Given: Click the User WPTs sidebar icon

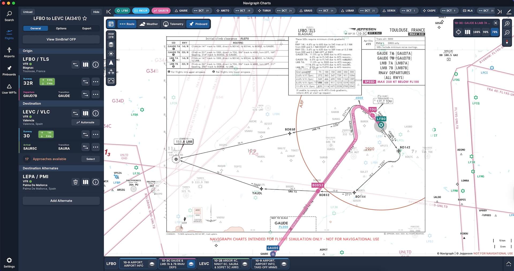Looking at the screenshot, I should (9, 89).
